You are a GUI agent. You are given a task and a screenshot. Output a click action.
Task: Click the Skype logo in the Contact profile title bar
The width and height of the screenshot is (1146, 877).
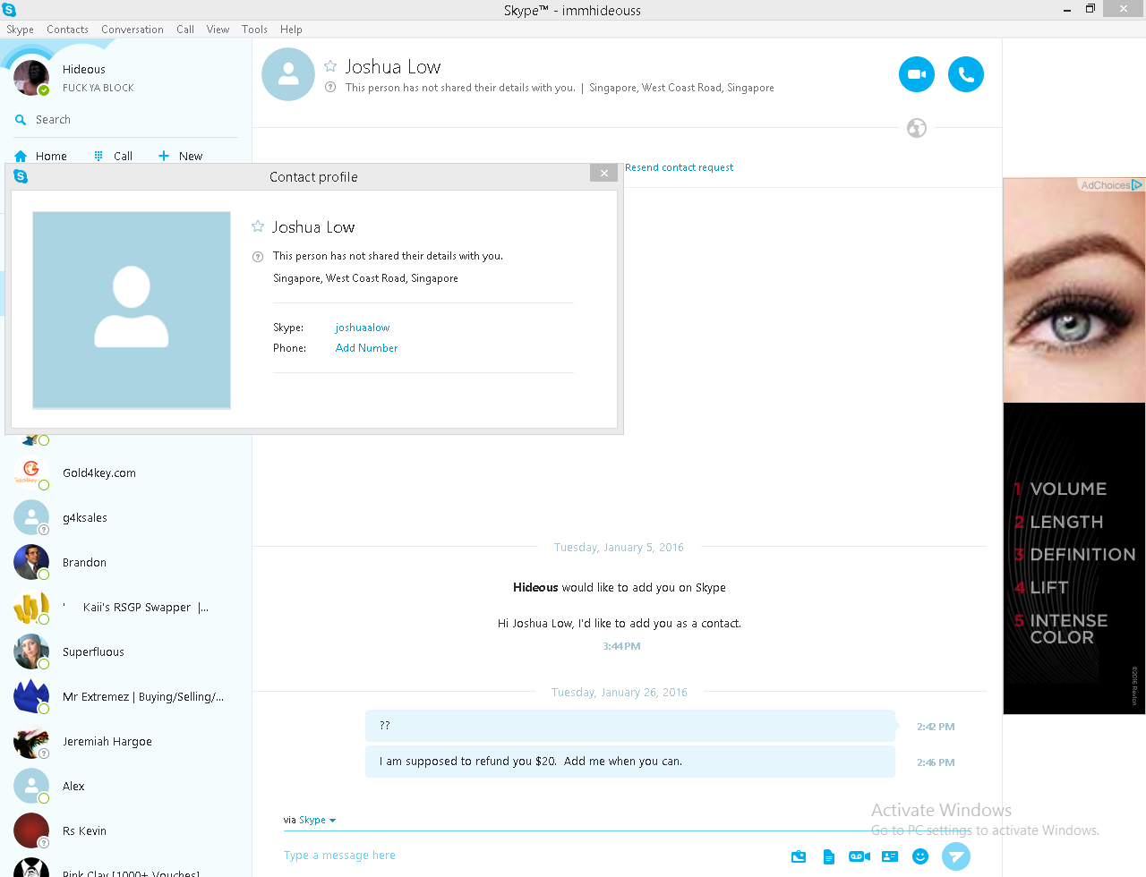[21, 177]
